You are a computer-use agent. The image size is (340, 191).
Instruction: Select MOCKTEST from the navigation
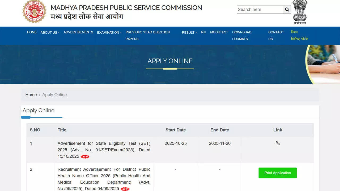pyautogui.click(x=219, y=32)
